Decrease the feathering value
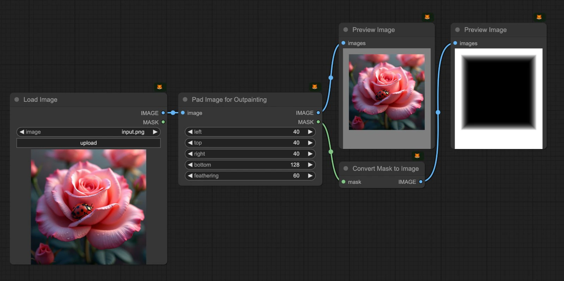The image size is (564, 281). pos(190,176)
